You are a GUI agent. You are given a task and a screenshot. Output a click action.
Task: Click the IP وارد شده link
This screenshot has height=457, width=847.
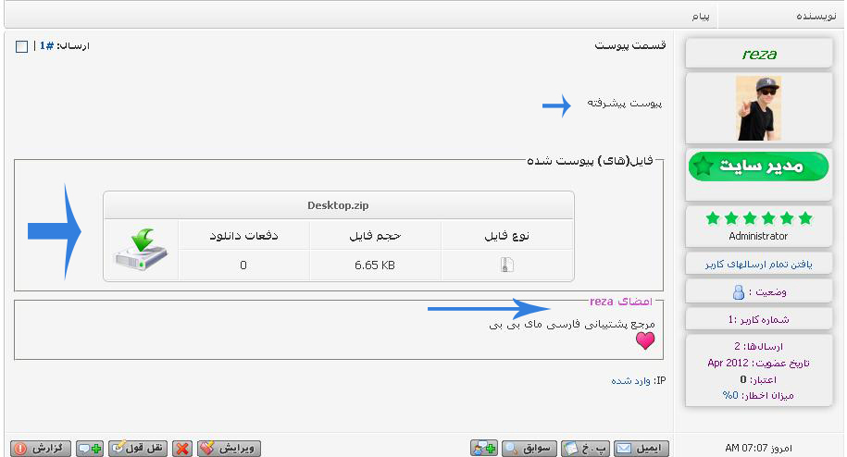pyautogui.click(x=630, y=381)
